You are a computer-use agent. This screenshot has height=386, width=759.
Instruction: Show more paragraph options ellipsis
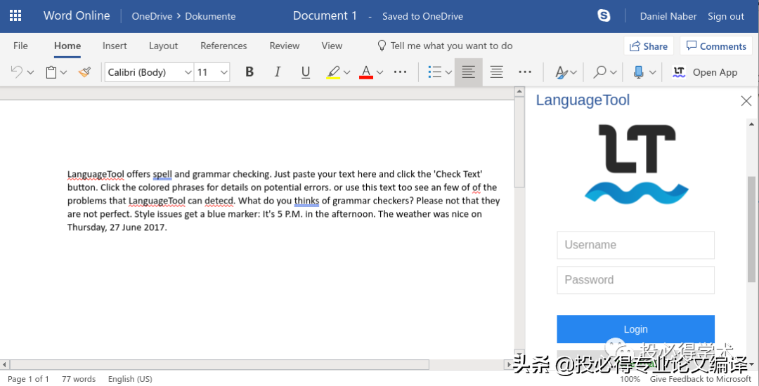pyautogui.click(x=525, y=72)
